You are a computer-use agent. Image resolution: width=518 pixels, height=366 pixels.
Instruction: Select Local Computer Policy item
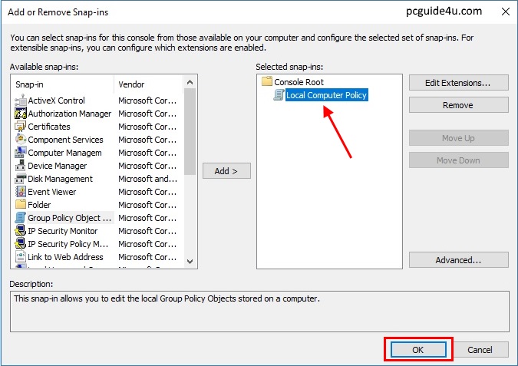tap(326, 95)
